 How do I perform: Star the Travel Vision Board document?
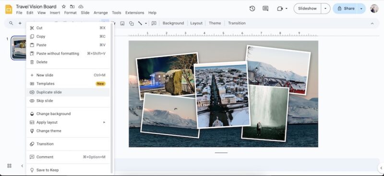point(64,7)
